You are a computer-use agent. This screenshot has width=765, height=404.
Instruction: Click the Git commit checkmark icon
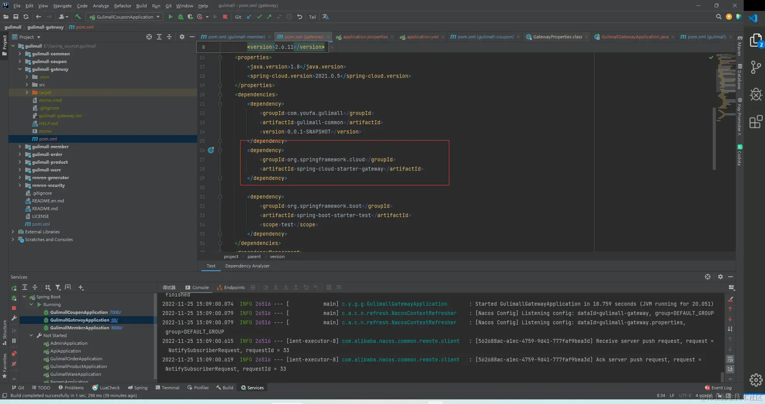click(x=259, y=17)
